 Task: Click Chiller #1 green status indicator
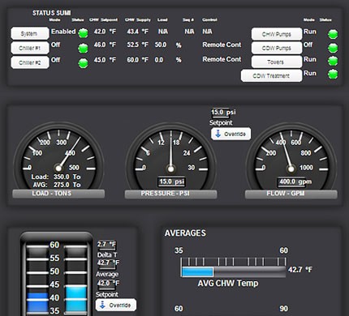click(84, 49)
